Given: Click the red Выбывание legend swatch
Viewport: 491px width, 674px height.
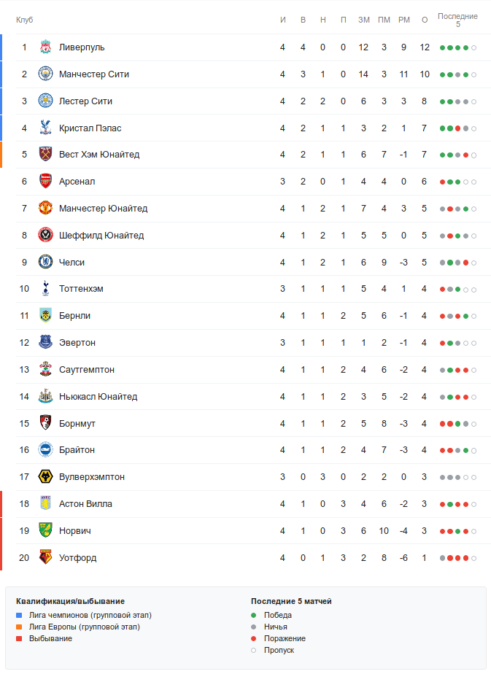Looking at the screenshot, I should tap(19, 638).
